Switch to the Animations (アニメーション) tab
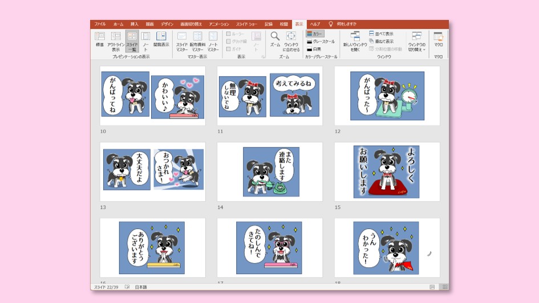539x303 pixels. pyautogui.click(x=219, y=24)
